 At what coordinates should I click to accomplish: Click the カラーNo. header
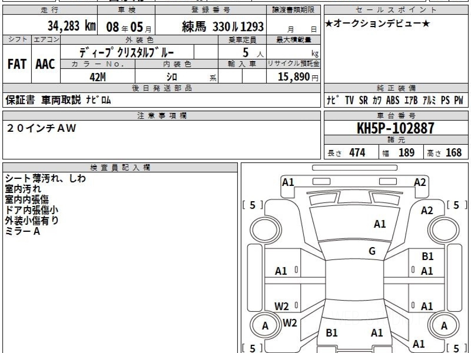pos(98,64)
